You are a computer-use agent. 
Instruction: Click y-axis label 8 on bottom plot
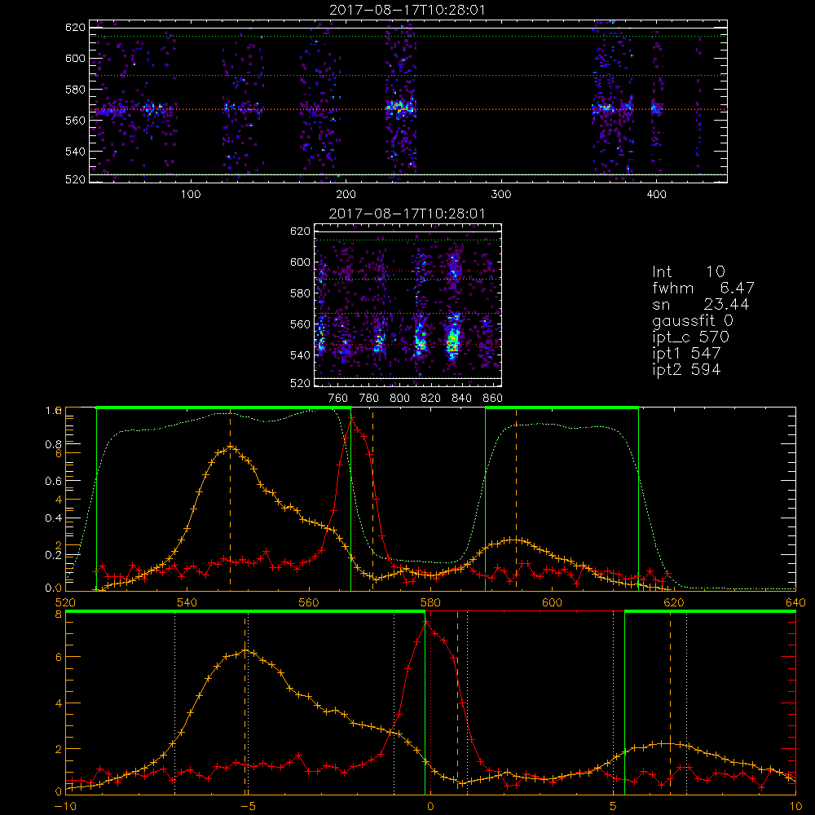point(59,615)
